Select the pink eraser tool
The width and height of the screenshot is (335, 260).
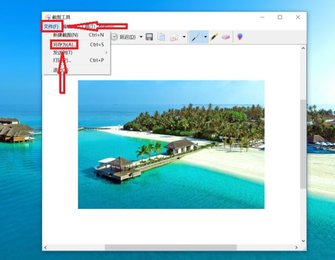pyautogui.click(x=226, y=37)
